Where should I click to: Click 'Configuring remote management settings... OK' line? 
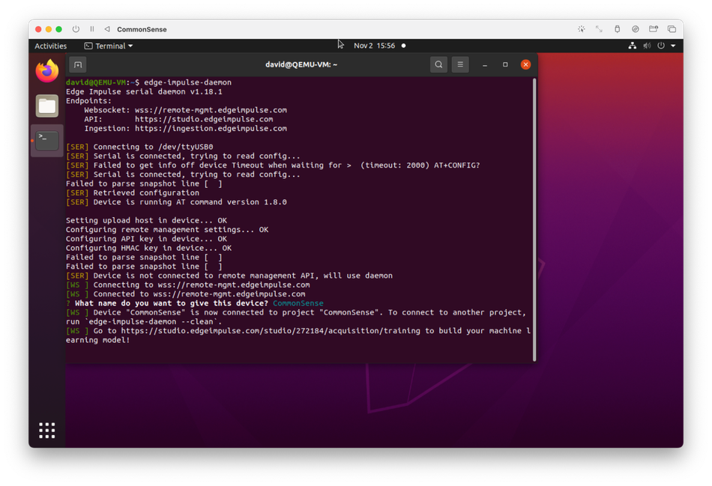click(x=167, y=230)
